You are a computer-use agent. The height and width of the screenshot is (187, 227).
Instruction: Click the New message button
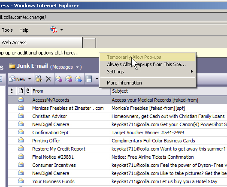17,79
